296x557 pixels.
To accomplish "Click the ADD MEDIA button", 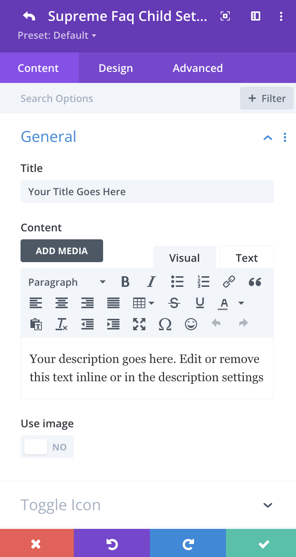I will (62, 251).
